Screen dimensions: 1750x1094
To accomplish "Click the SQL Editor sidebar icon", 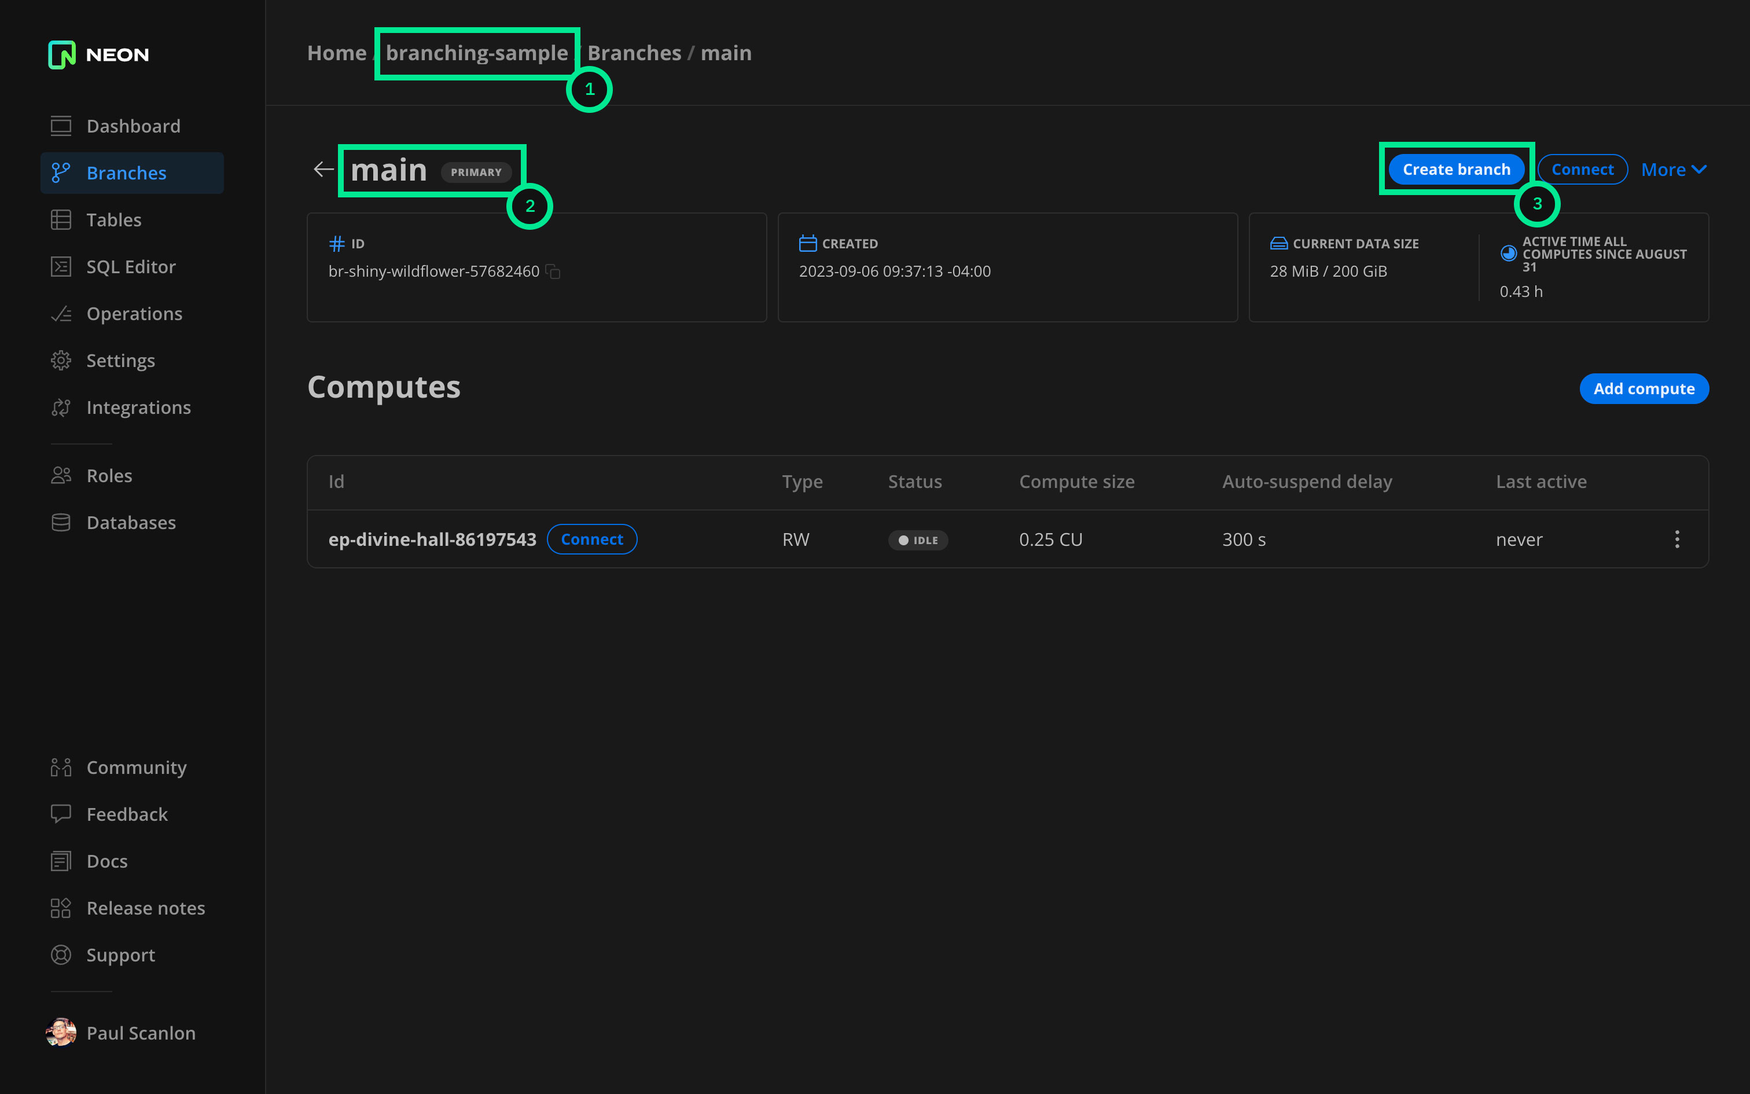I will click(x=61, y=267).
